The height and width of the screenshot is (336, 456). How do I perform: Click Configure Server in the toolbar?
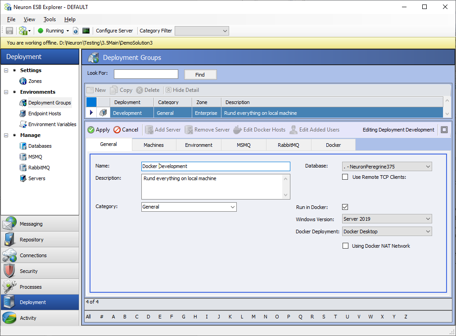click(114, 31)
